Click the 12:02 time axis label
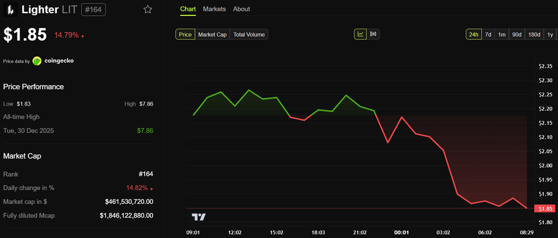 point(235,233)
